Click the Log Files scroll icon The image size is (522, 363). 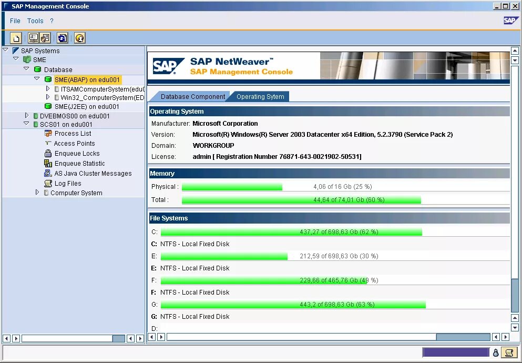(48, 183)
